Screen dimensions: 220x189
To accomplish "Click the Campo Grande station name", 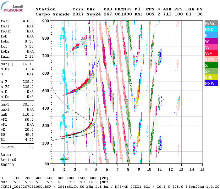I will [x=52, y=14].
